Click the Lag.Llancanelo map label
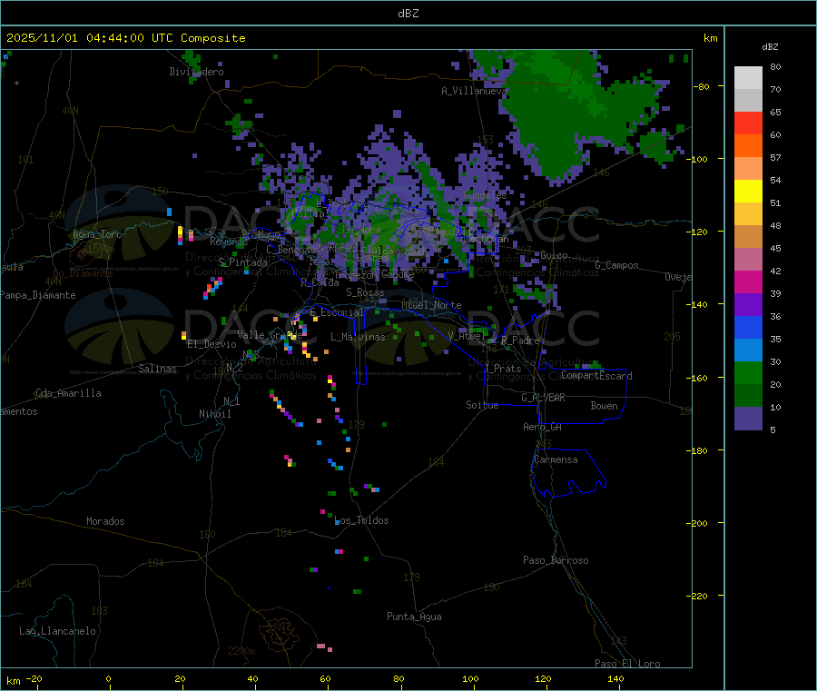817x691 pixels. click(x=57, y=632)
